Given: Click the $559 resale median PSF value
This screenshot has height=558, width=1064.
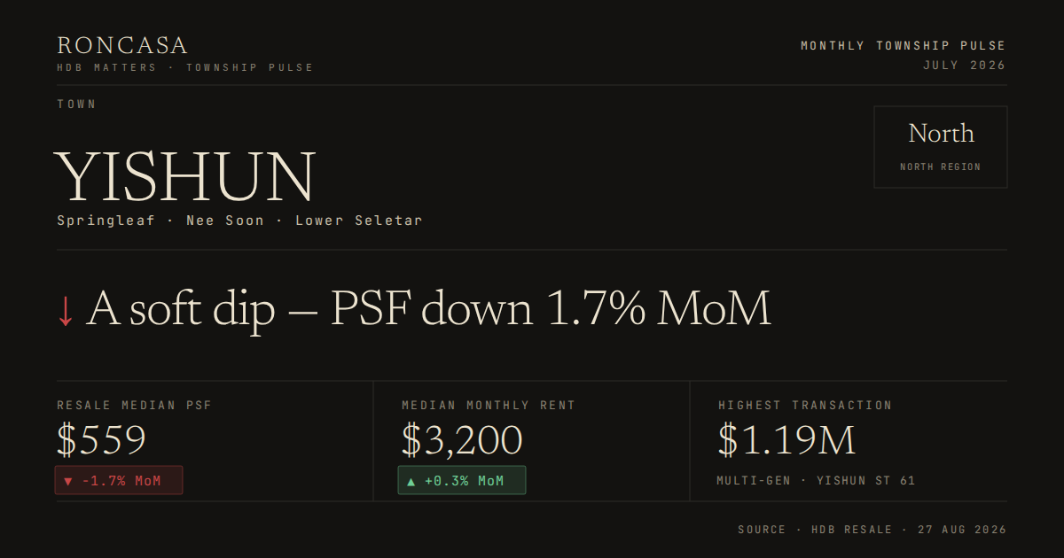Looking at the screenshot, I should [101, 440].
